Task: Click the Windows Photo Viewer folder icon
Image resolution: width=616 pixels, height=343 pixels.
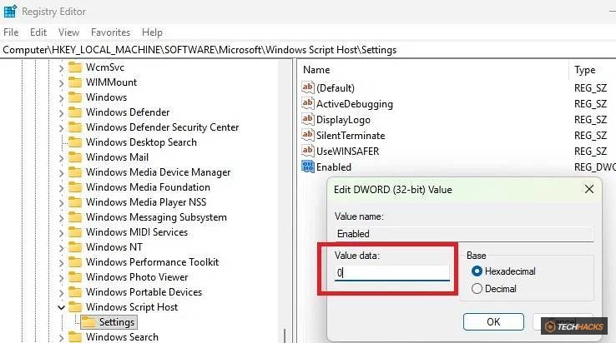Action: [74, 277]
